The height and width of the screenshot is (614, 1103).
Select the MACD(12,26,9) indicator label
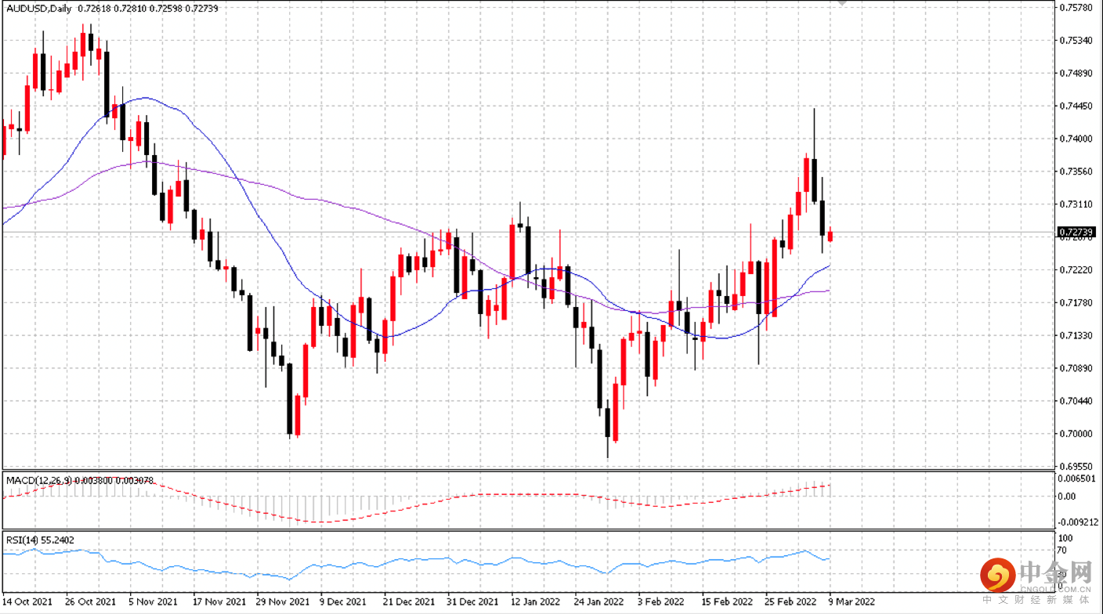[40, 479]
